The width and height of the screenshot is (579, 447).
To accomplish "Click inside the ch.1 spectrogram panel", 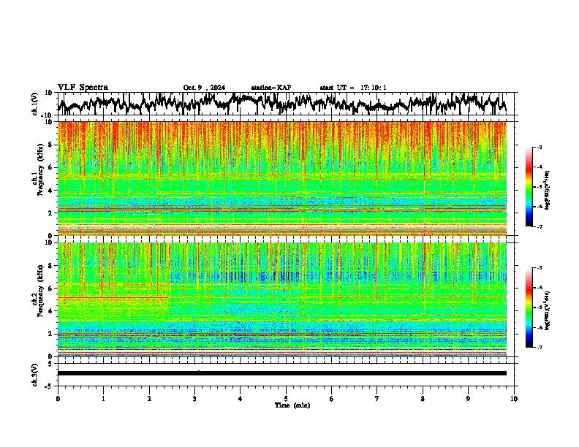I will [x=282, y=178].
